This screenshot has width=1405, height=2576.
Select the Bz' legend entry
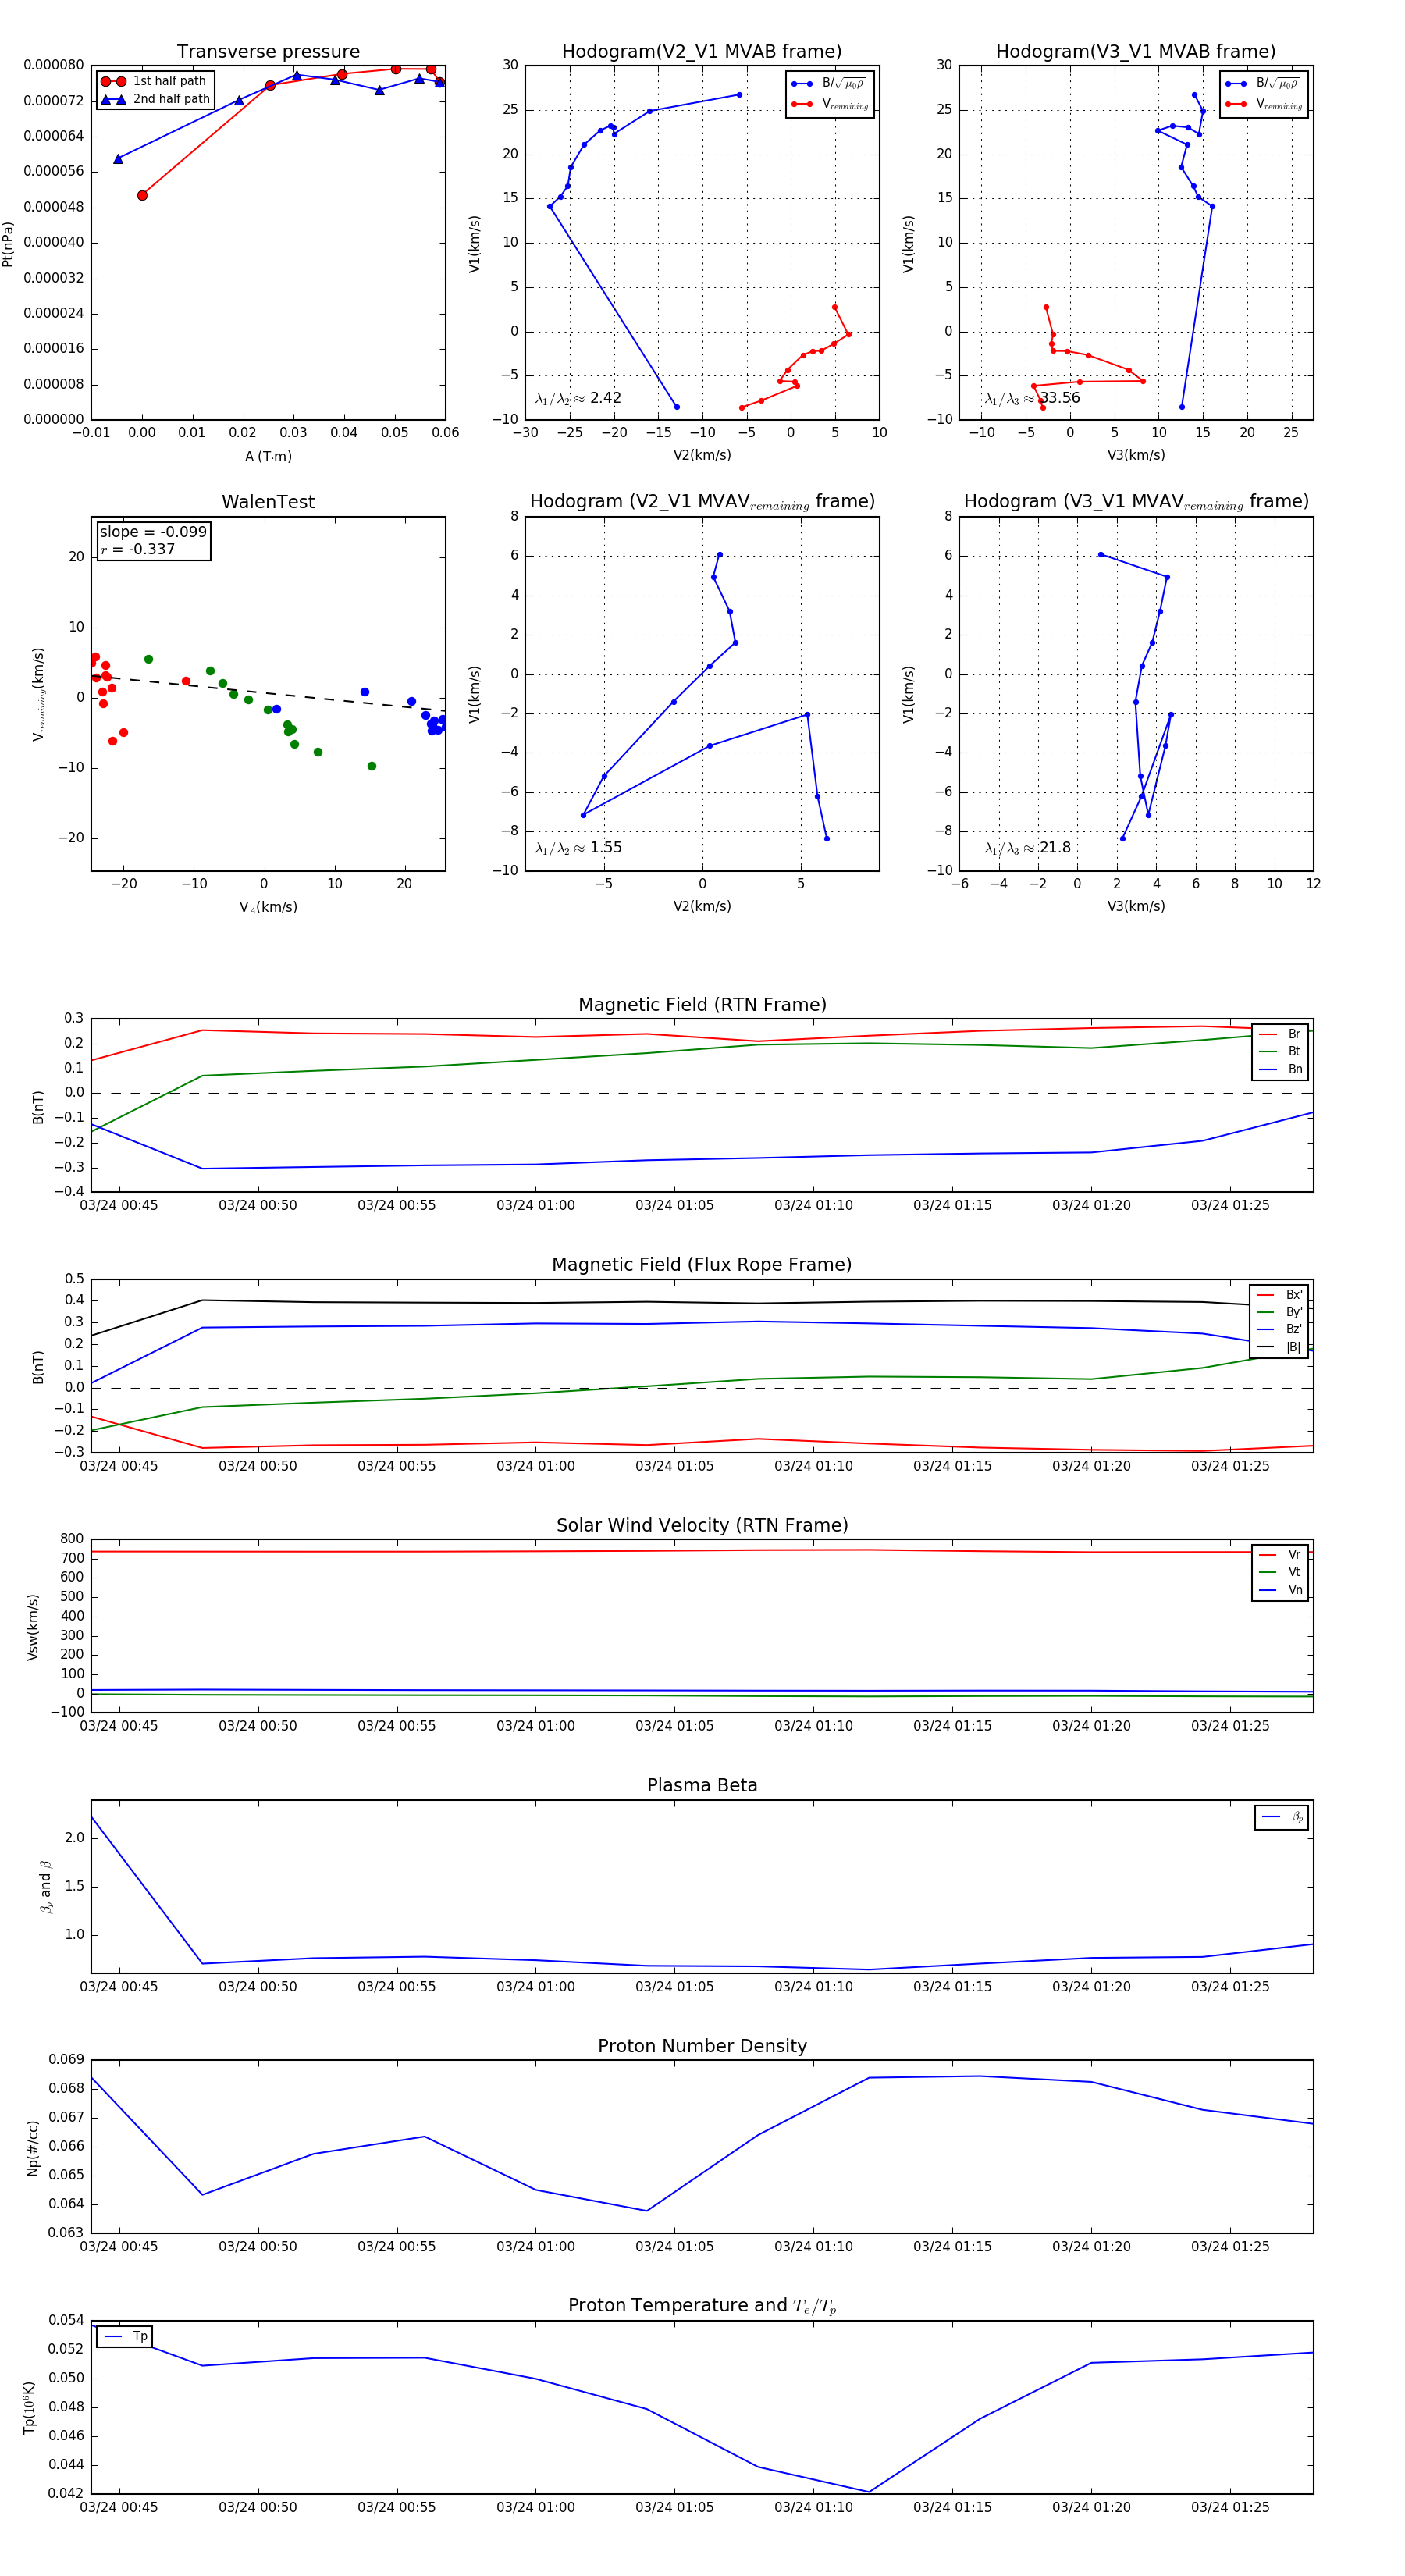(1279, 1329)
